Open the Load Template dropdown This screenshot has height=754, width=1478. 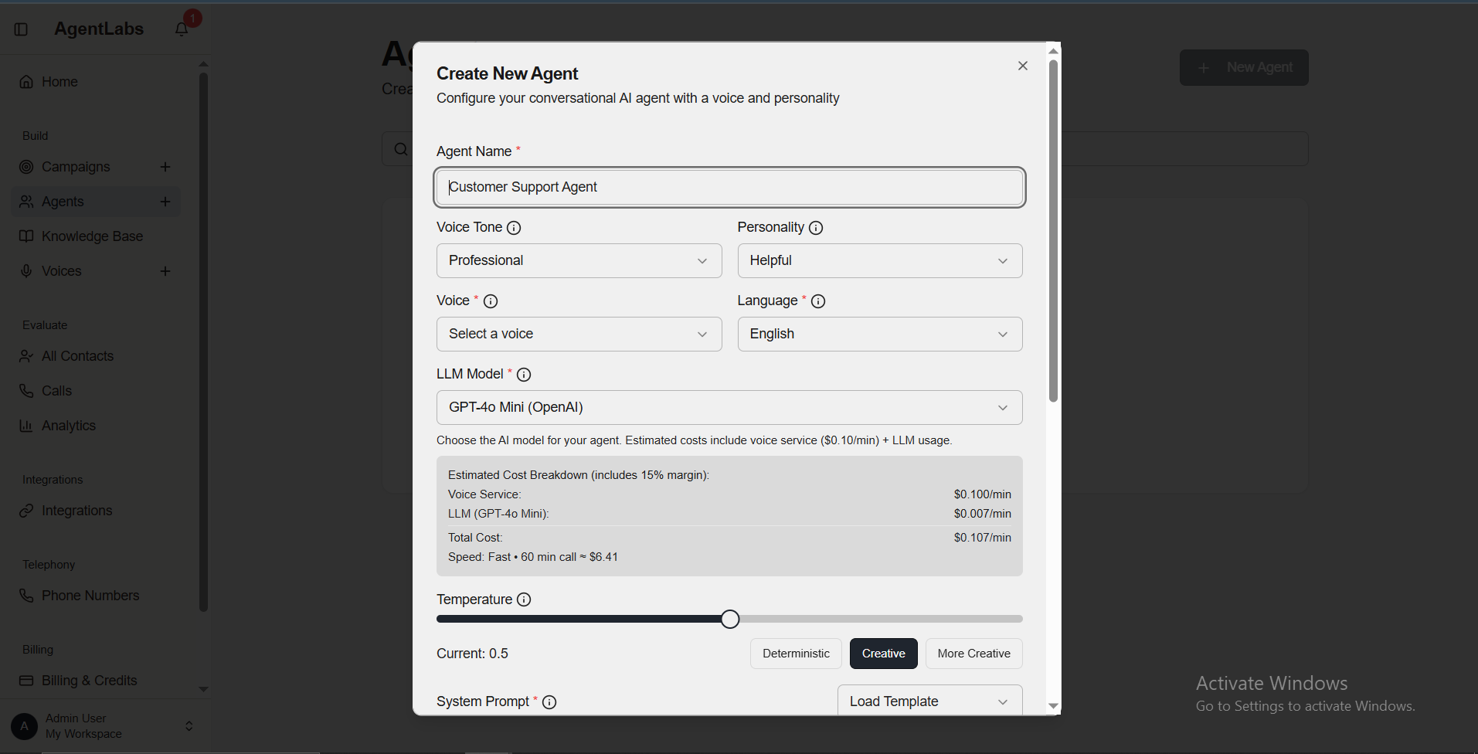tap(929, 701)
